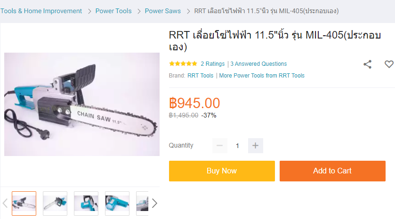This screenshot has width=395, height=219.
Task: Select the first chainsaw thumbnail
Action: (x=24, y=203)
